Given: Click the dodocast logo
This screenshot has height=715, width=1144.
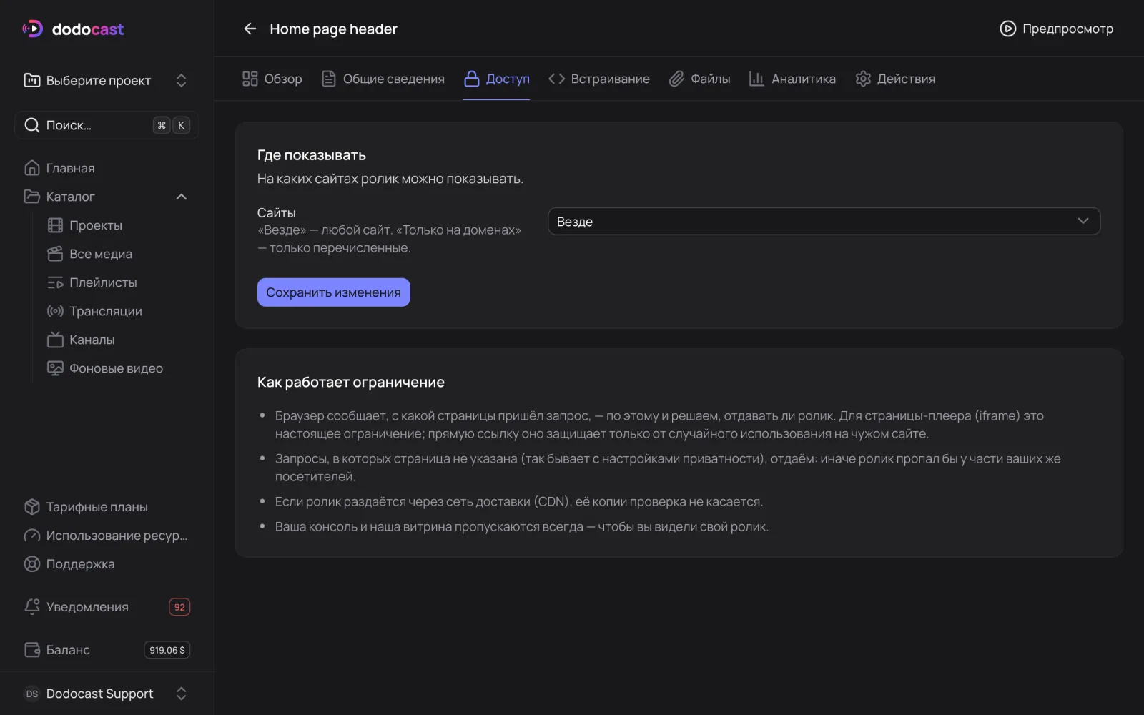Looking at the screenshot, I should click(x=73, y=29).
